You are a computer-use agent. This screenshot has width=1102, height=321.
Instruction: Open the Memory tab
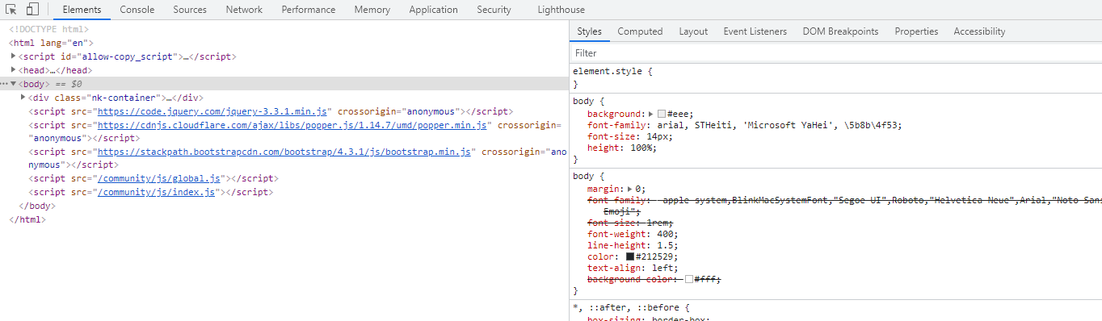coord(372,10)
